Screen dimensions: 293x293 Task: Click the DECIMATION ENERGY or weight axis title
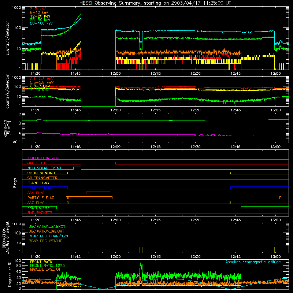point(5,238)
